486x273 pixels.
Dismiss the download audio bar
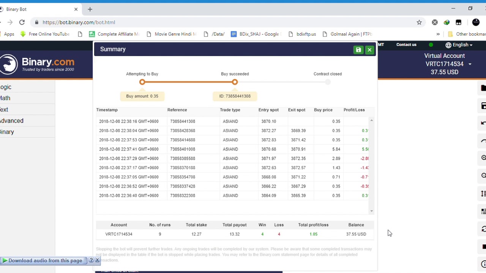tap(97, 260)
